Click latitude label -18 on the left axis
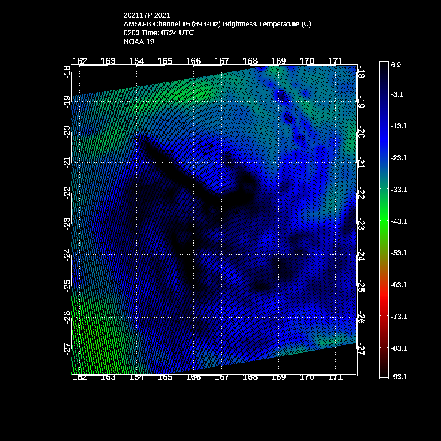The image size is (441, 441). (67, 71)
